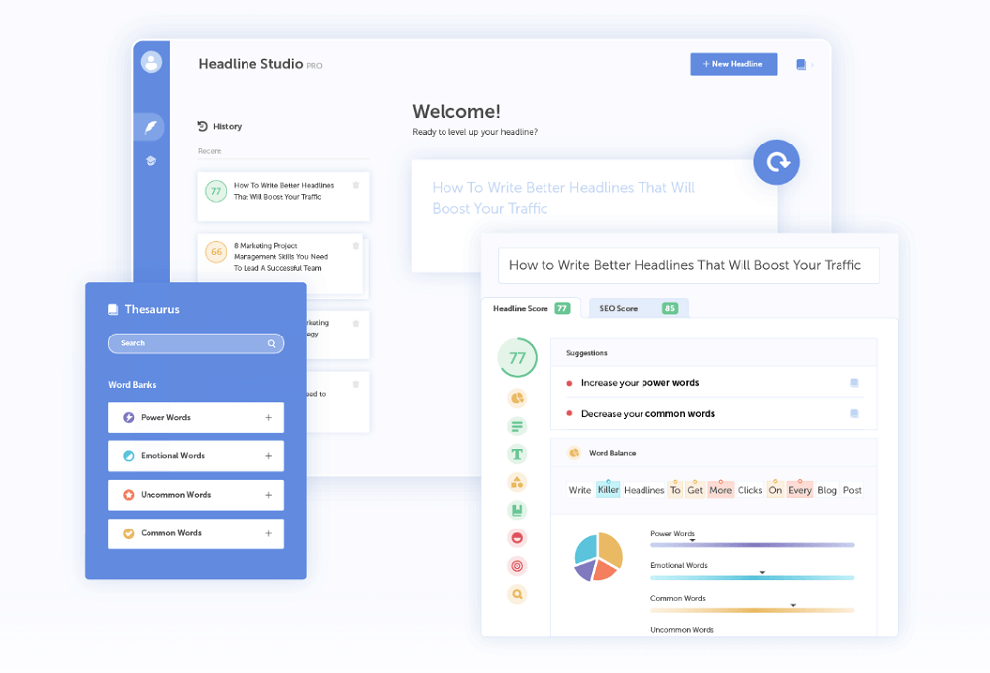Click the New Headline button
Viewport: 990px width, 673px height.
(734, 64)
